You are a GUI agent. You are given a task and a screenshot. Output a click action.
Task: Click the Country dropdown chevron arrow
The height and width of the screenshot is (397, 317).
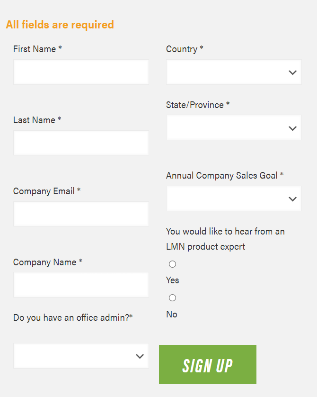click(292, 72)
